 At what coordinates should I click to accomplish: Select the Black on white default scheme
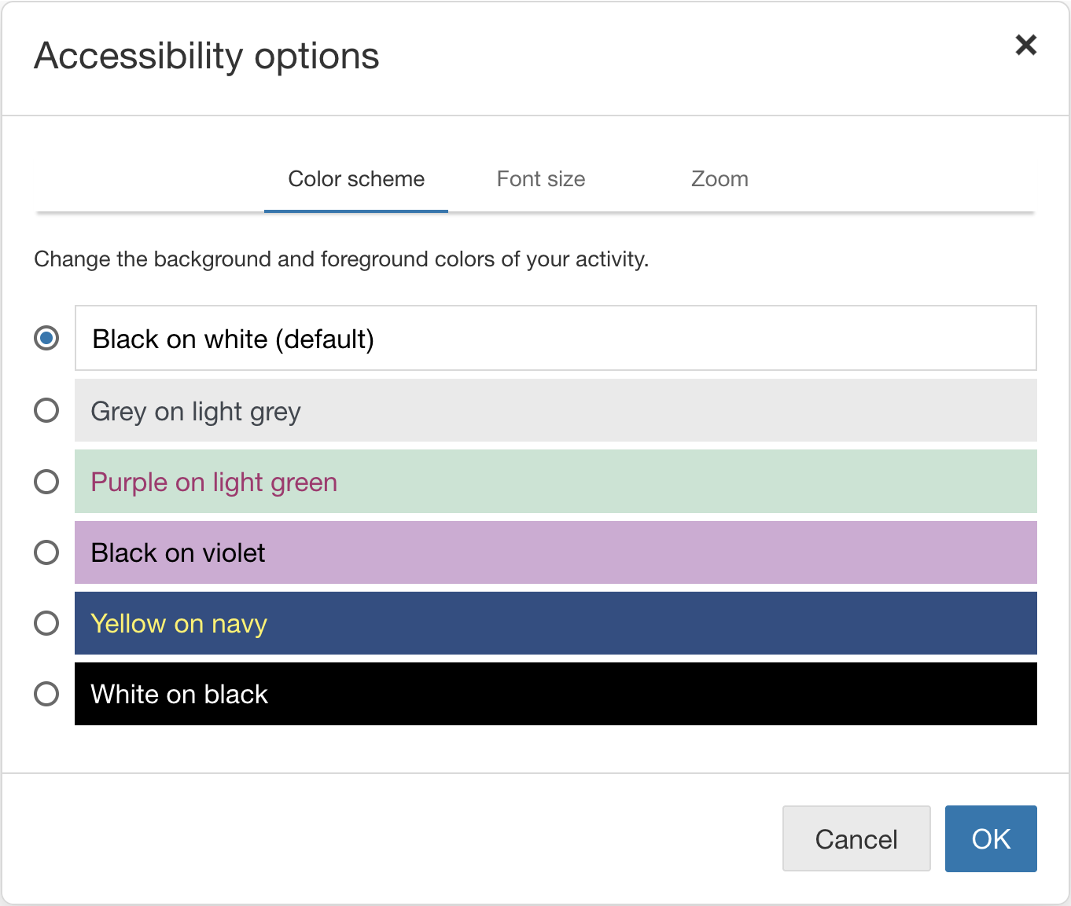pos(46,338)
